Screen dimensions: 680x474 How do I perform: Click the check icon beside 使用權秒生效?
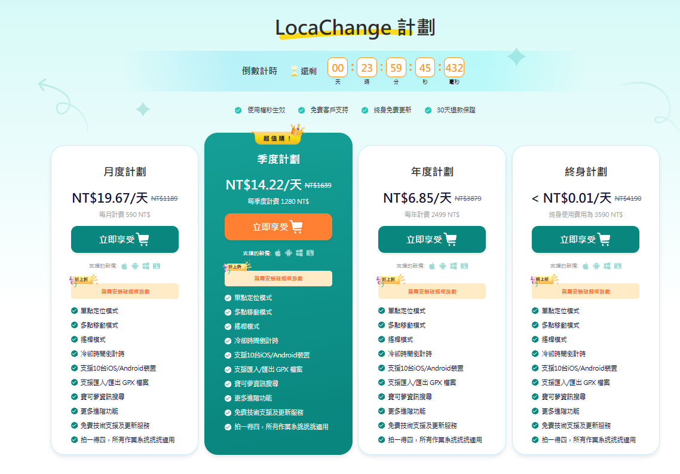coord(238,110)
